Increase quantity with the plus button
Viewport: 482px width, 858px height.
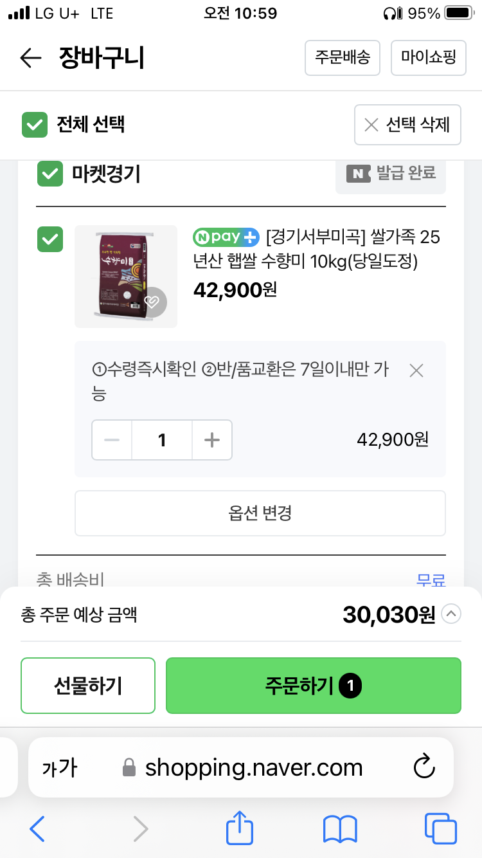212,441
